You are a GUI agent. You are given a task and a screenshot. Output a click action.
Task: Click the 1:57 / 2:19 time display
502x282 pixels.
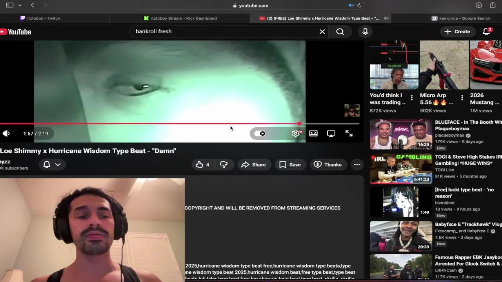click(35, 134)
